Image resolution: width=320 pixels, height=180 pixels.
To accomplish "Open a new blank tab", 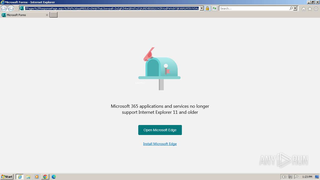I will pos(54,15).
